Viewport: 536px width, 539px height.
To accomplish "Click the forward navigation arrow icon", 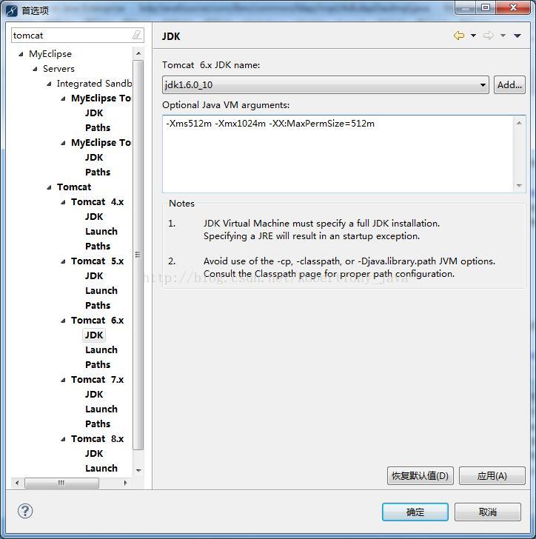I will point(489,36).
